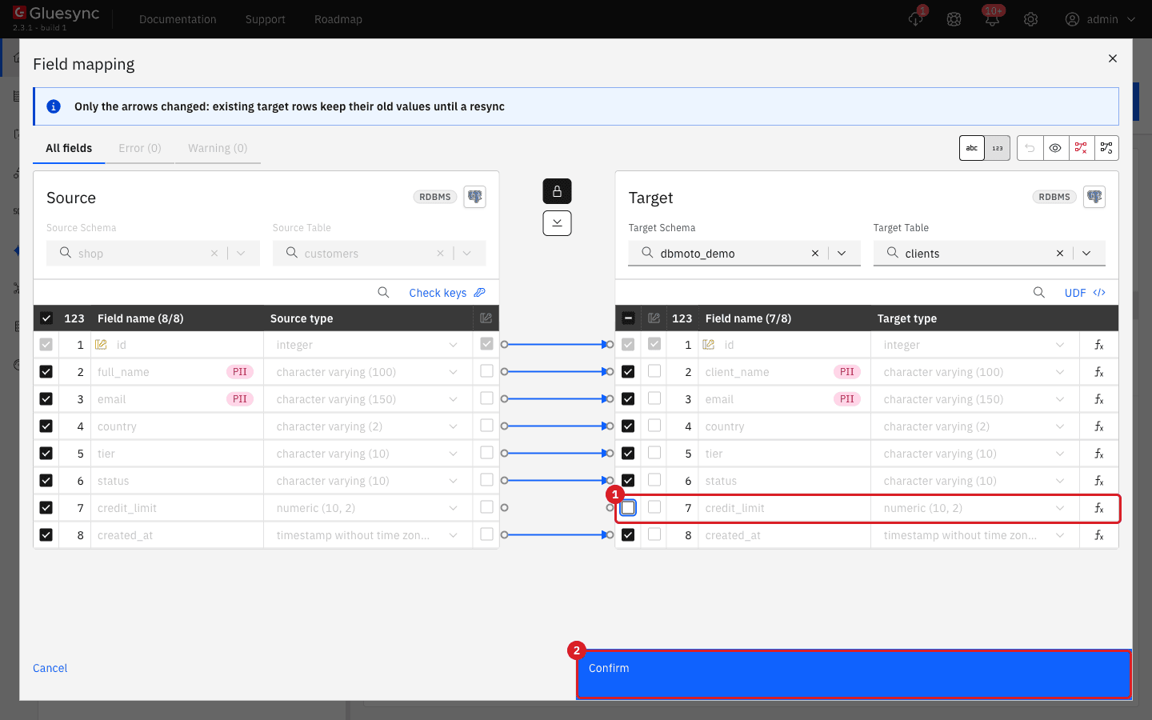Open the admin user menu
The image size is (1152, 720).
coord(1100,19)
